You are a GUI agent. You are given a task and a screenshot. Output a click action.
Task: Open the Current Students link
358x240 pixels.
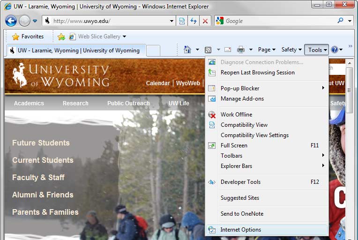tap(43, 160)
